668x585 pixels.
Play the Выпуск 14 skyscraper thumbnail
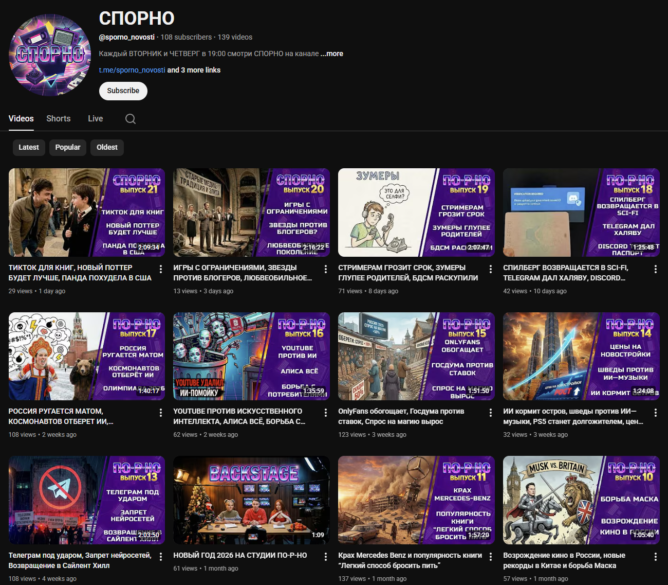point(582,356)
